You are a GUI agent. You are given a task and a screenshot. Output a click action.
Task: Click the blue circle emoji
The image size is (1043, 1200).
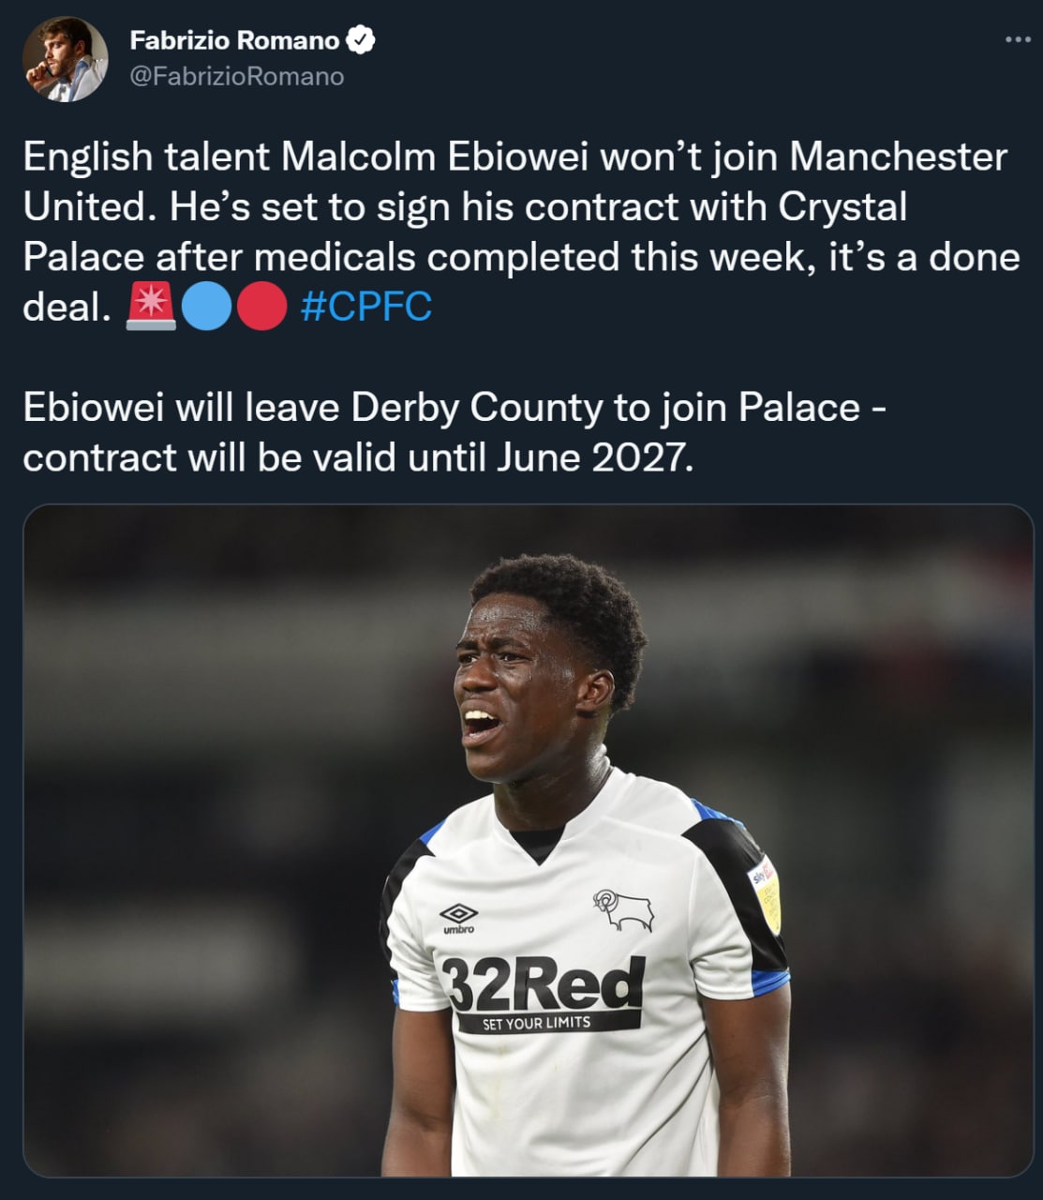pyautogui.click(x=205, y=307)
